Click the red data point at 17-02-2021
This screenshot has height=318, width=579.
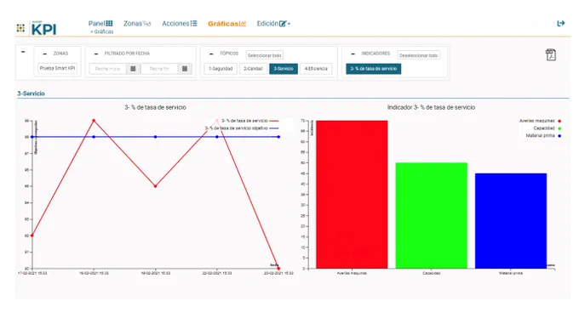pyautogui.click(x=32, y=236)
